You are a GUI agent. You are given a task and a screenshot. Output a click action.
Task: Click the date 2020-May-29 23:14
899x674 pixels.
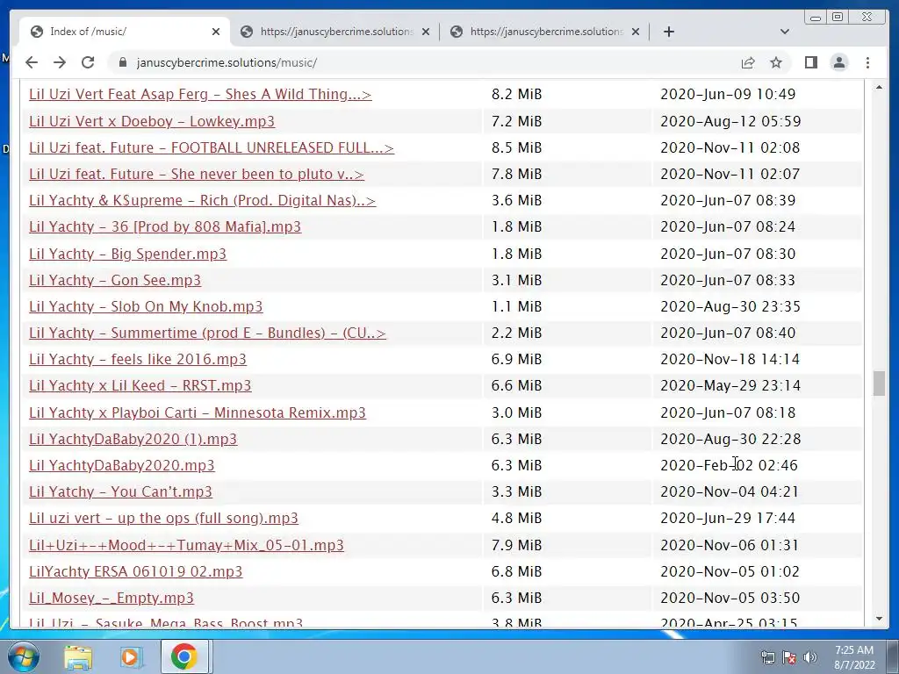coord(730,386)
